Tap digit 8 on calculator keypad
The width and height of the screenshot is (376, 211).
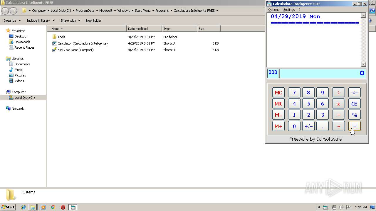(308, 93)
